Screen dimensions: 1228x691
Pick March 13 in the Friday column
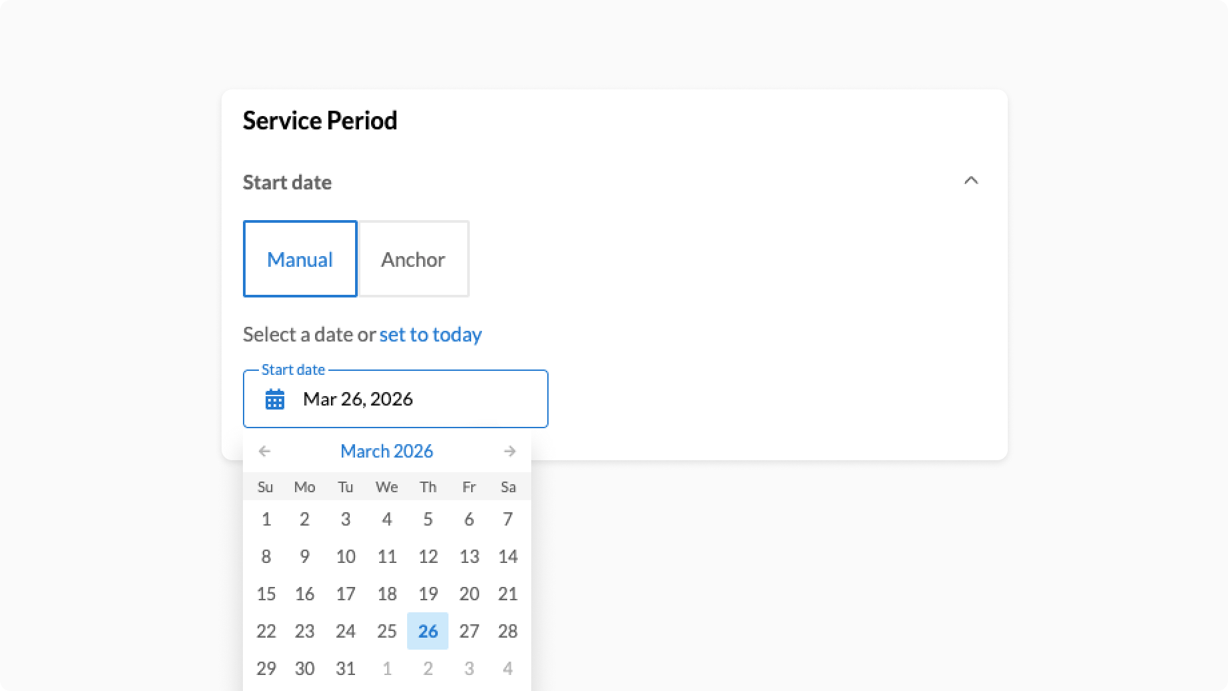tap(469, 556)
